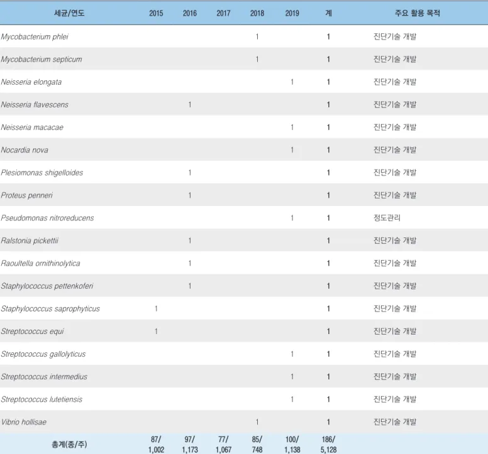The height and width of the screenshot is (454, 488).
Task: Click the 계 total for Raoultella ornithinolytica
Action: pos(328,264)
